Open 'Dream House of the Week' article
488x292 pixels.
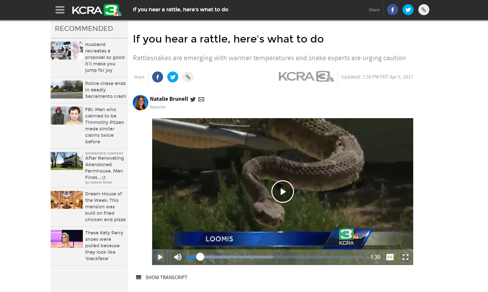click(x=105, y=207)
